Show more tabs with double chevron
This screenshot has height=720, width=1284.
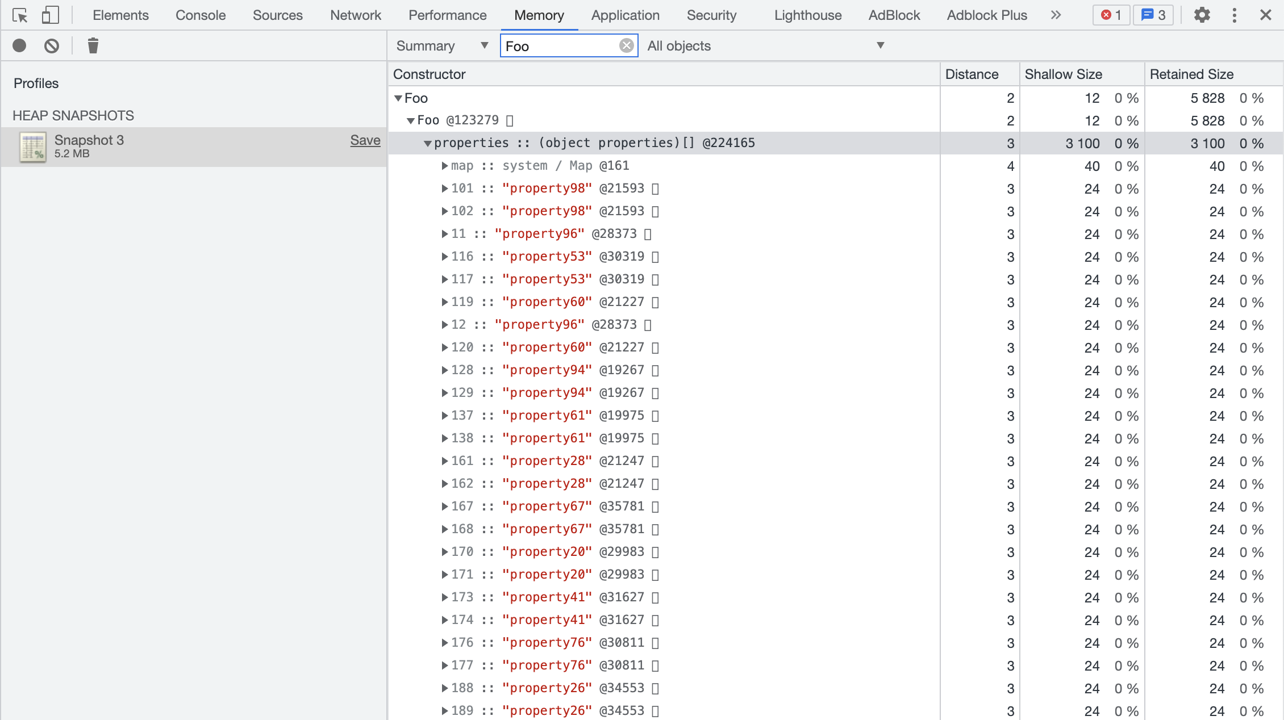click(1056, 15)
